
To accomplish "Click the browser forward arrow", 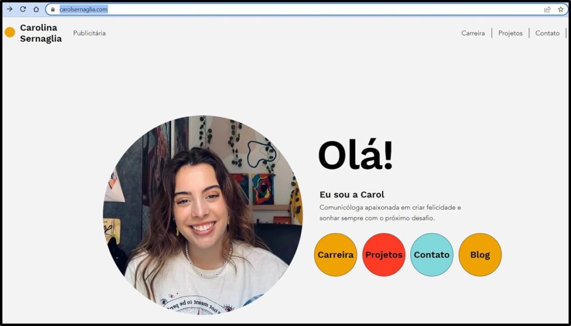I will pos(9,9).
